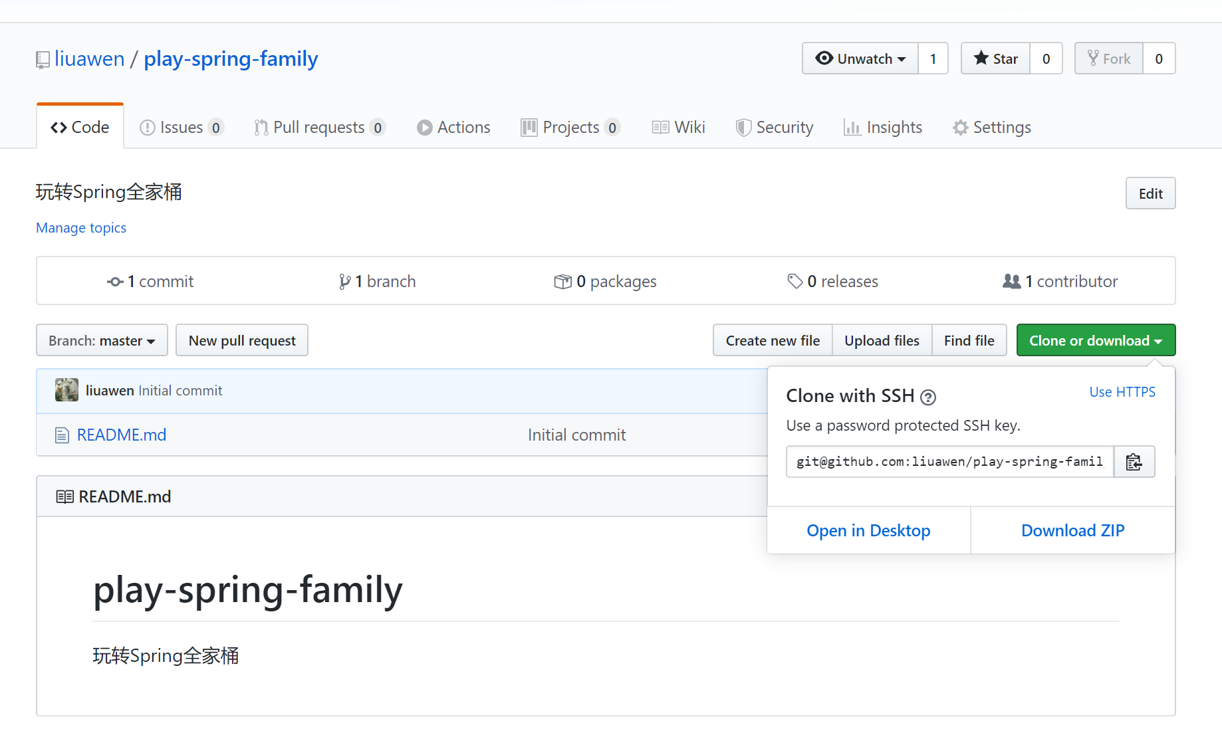Viewport: 1222px width, 741px height.
Task: Click the fork icon in Fork button
Action: tap(1093, 58)
